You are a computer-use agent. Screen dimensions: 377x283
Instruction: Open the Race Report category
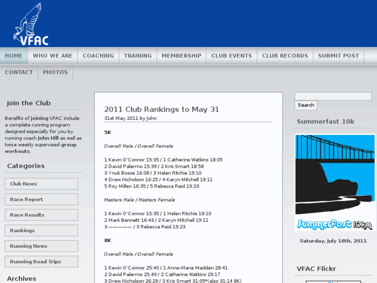point(41,199)
